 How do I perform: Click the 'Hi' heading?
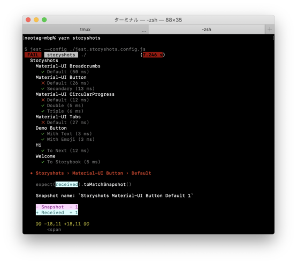(39, 145)
